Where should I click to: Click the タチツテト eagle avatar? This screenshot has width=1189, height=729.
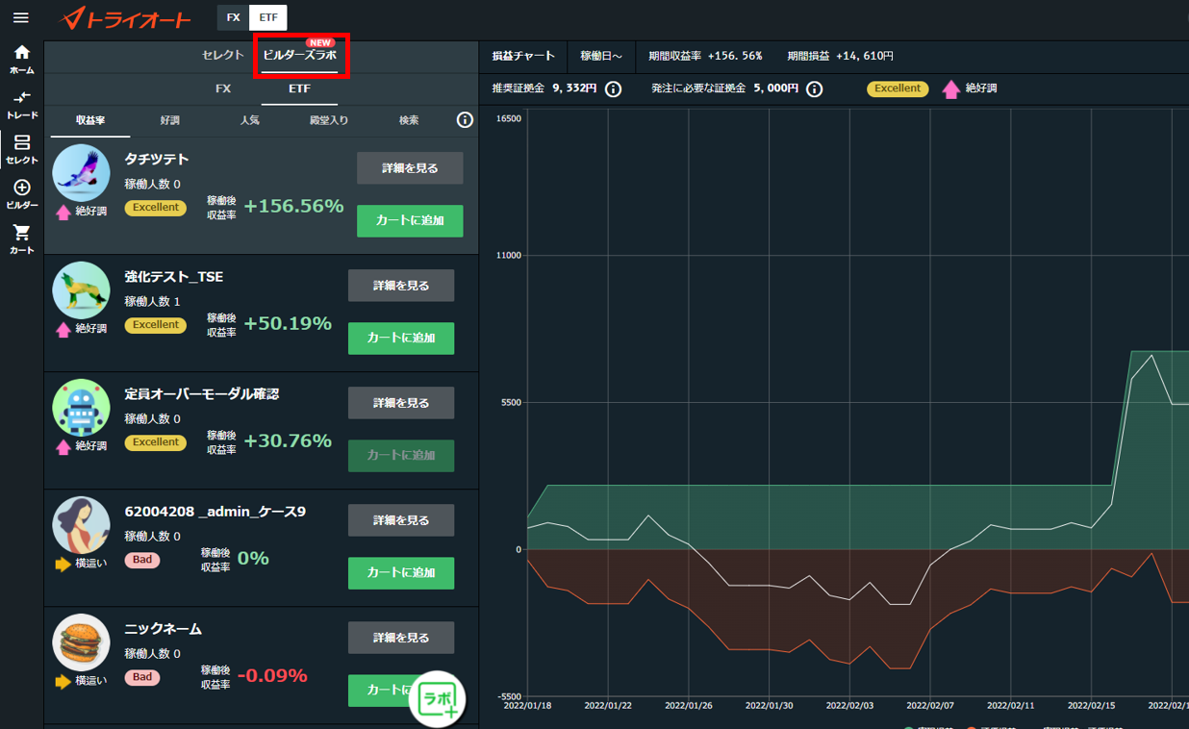(x=81, y=172)
